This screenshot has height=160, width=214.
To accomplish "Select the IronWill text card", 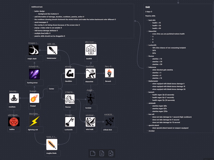I will click(x=91, y=59).
